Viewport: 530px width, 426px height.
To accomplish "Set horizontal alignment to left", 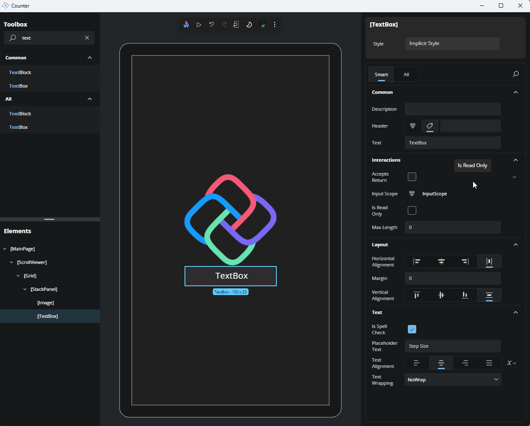I will point(417,261).
